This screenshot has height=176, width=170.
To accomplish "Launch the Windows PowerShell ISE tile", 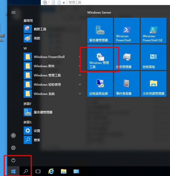I will click(154, 31).
